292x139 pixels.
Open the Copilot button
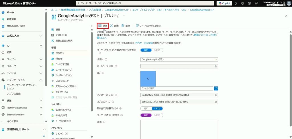(x=224, y=3)
